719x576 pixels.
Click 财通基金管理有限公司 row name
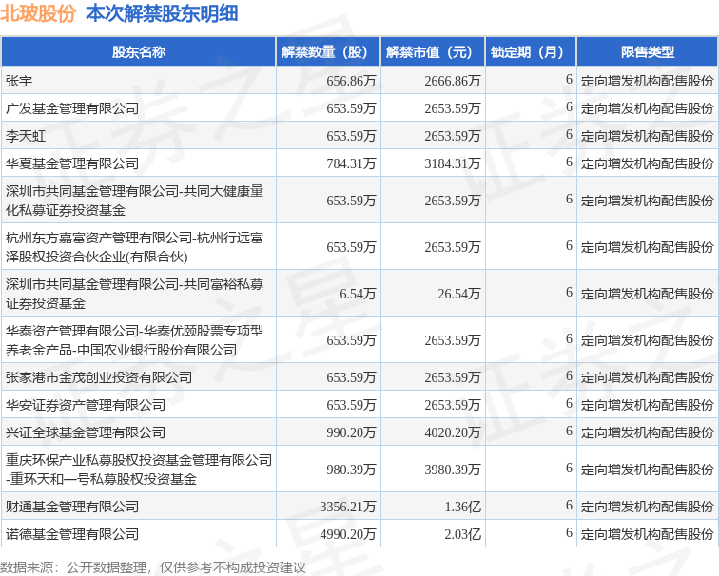(x=72, y=507)
